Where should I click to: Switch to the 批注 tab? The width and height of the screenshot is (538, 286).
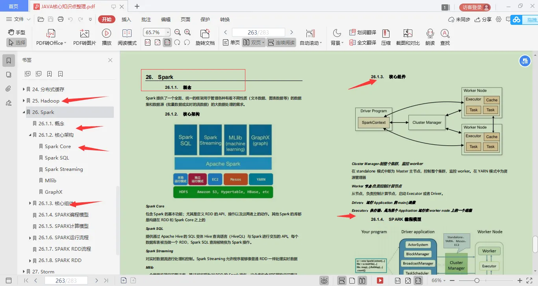146,19
